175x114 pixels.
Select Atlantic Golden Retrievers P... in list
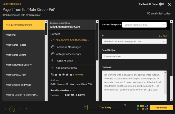tap(24, 95)
